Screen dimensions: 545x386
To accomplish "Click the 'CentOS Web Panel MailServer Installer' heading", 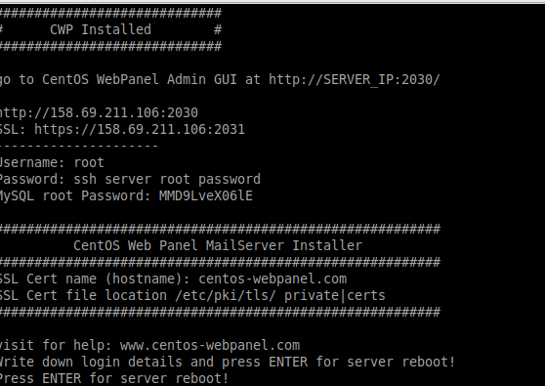I will [x=218, y=245].
